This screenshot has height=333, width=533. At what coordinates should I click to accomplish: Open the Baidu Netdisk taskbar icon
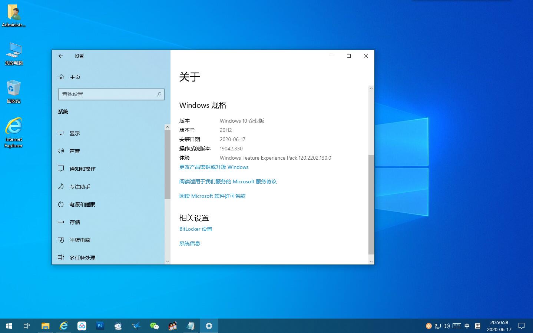pos(82,326)
